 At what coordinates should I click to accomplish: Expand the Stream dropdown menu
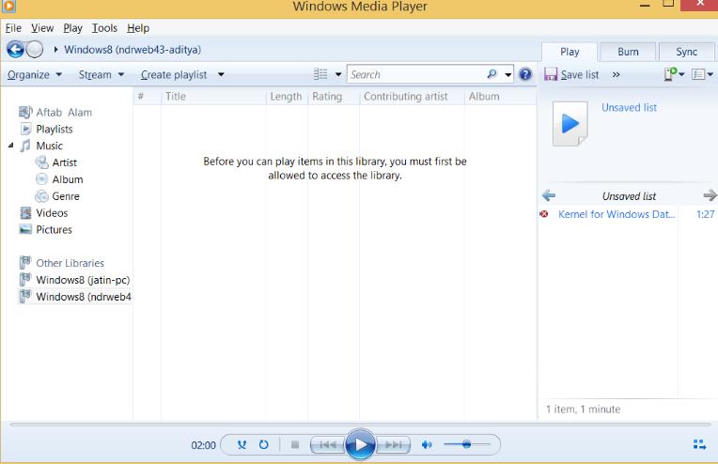[101, 74]
